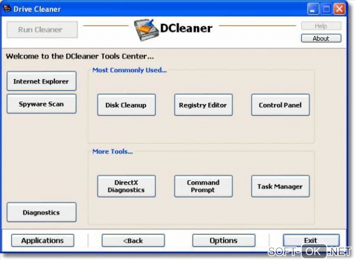Viewport: 355px width, 260px height.
Task: Launch Task Manager
Action: (280, 186)
